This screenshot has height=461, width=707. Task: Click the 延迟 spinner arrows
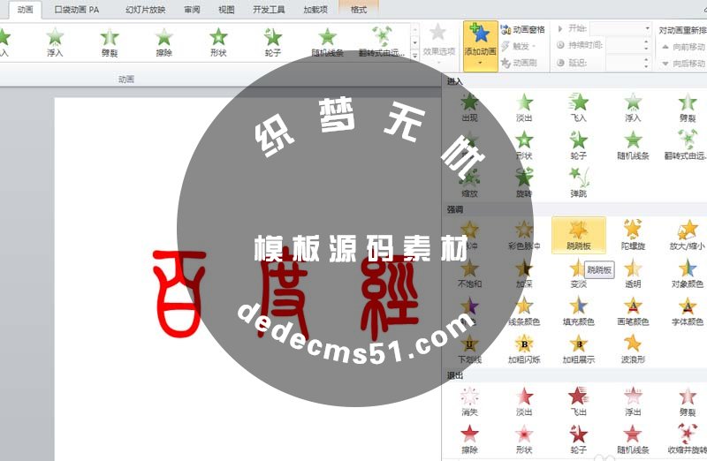pyautogui.click(x=646, y=63)
